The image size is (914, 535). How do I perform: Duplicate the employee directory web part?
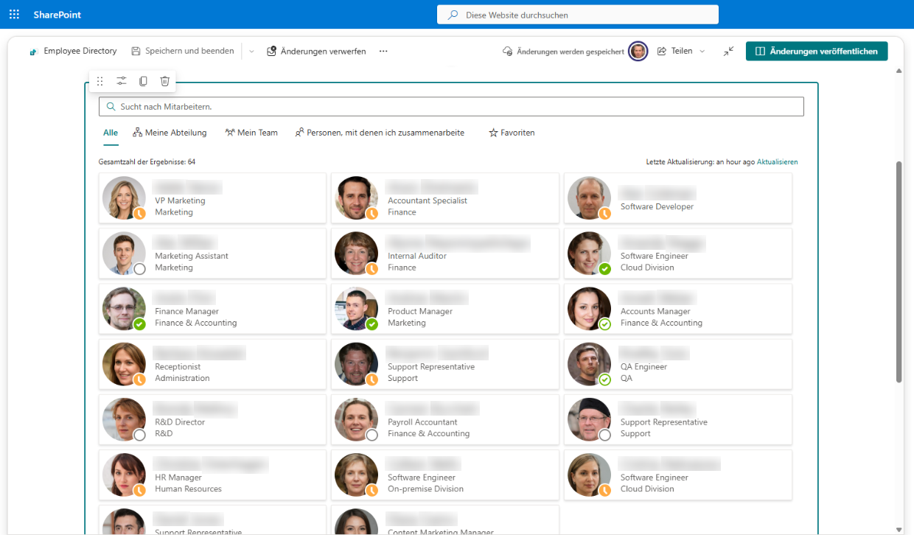143,81
